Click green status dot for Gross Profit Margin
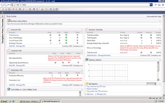Image resolution: width=165 pixels, height=103 pixels. 66,38
